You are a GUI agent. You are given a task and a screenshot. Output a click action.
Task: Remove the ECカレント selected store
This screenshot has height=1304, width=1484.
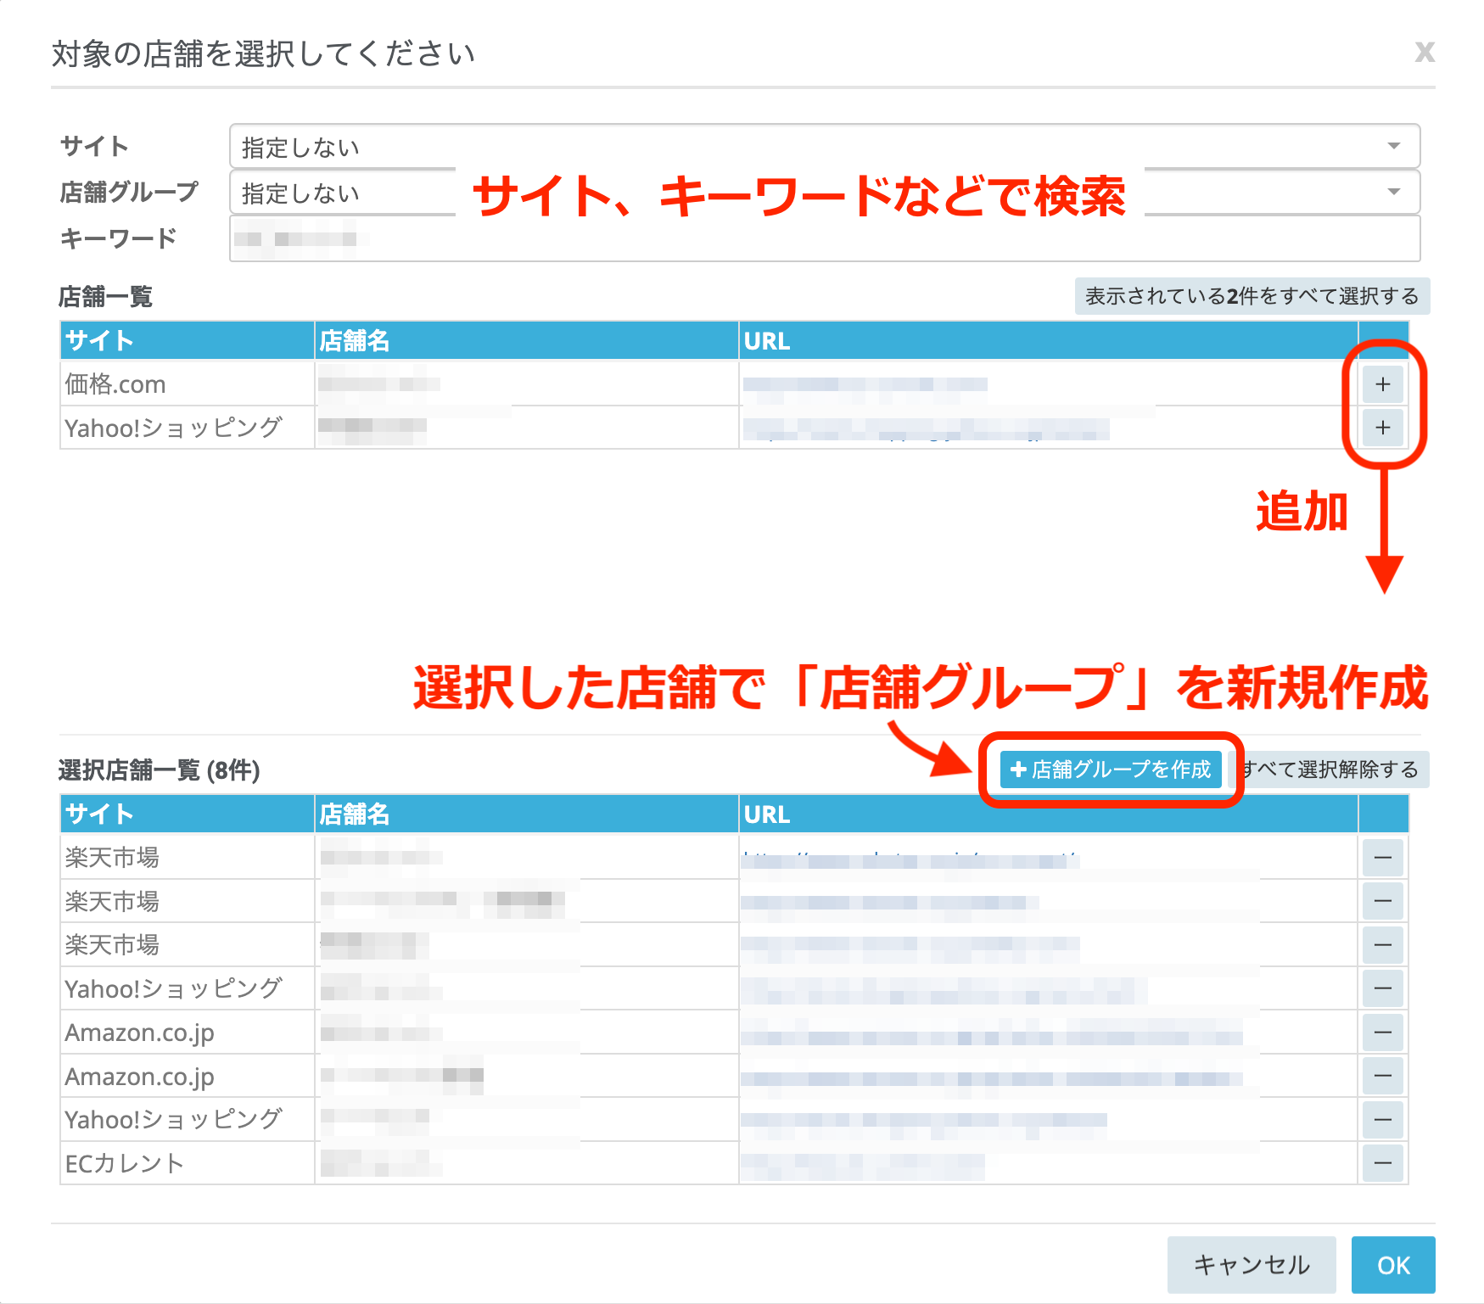click(x=1382, y=1163)
